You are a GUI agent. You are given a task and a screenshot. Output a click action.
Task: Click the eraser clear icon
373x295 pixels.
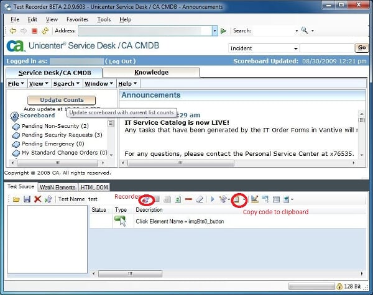(x=200, y=199)
